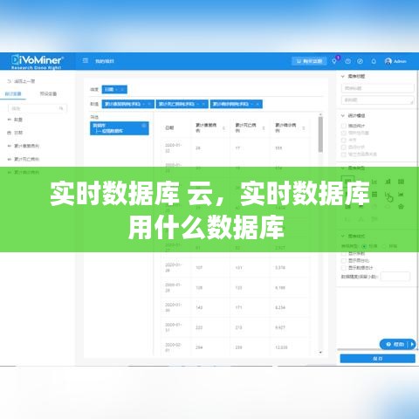Select the active underlined tab in left panel
This screenshot has width=419, height=419.
click(13, 93)
